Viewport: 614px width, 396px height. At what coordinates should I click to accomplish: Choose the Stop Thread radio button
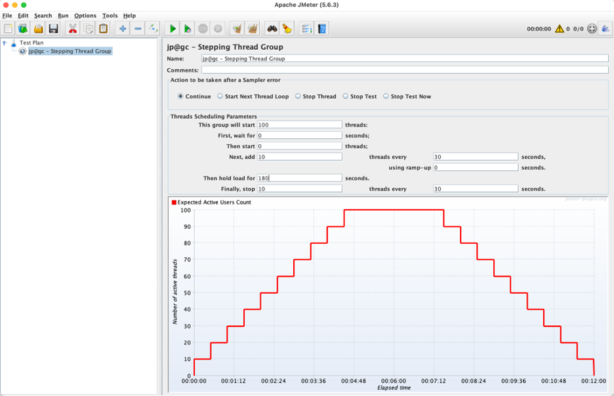click(x=298, y=96)
